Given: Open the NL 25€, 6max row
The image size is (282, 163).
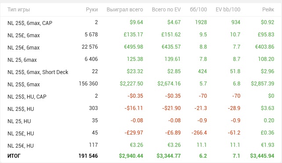Looking at the screenshot, I should [x=141, y=47].
